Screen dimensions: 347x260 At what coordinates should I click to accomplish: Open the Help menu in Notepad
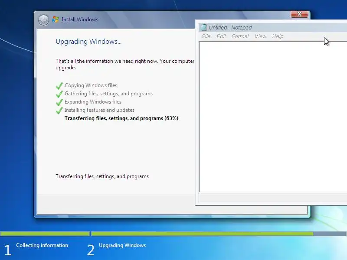[278, 36]
